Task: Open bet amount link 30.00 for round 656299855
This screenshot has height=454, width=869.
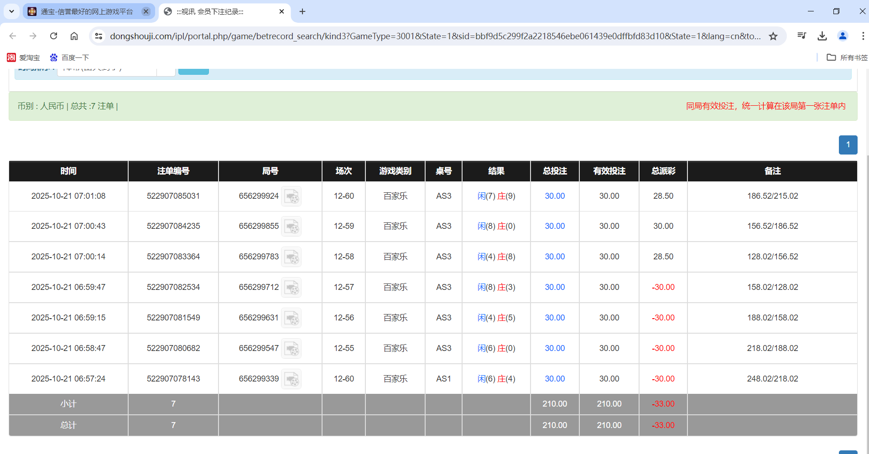Action: point(554,226)
